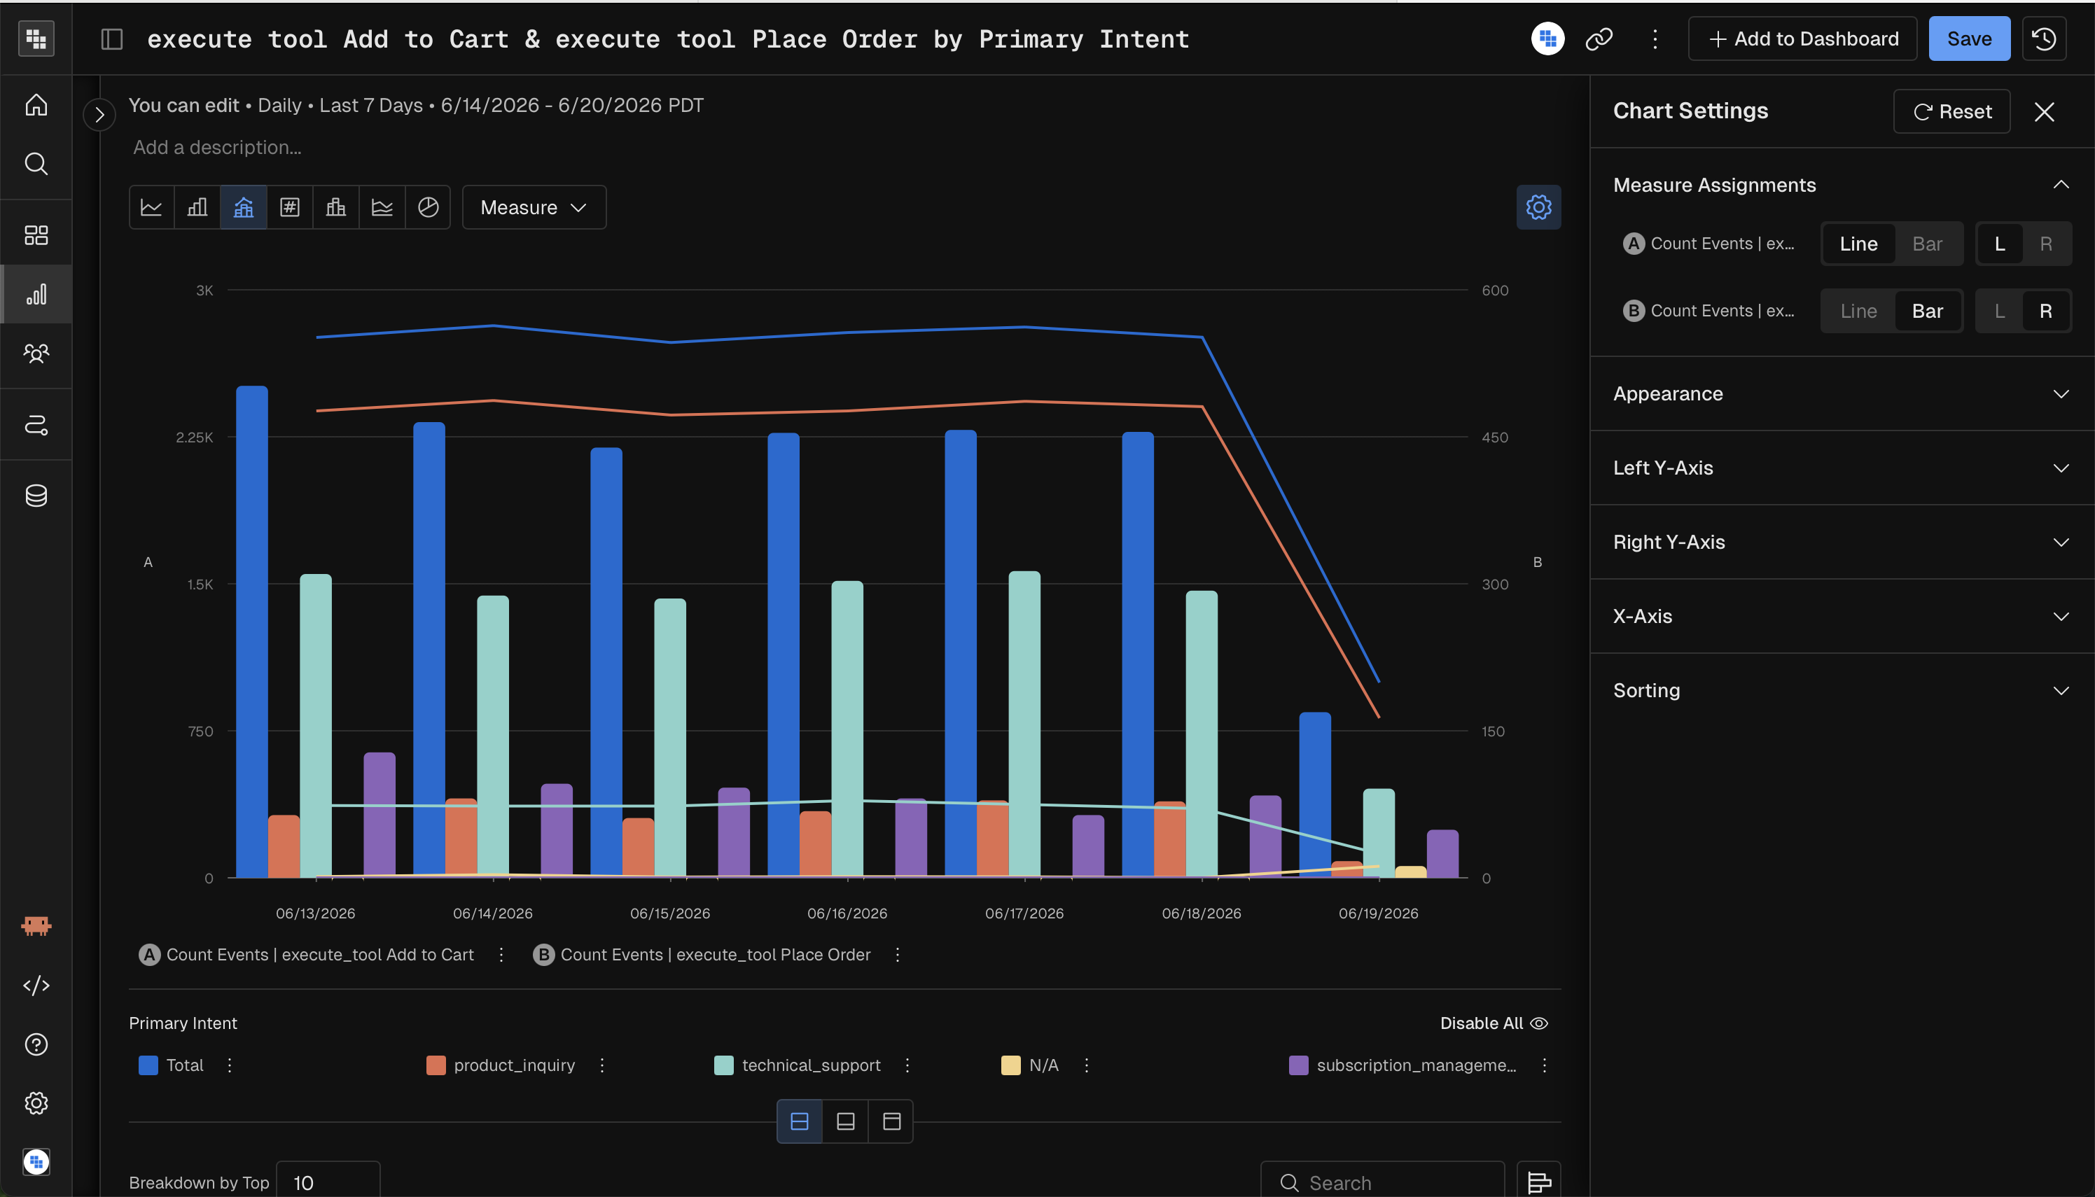The height and width of the screenshot is (1197, 2095).
Task: Select the pie chart type icon
Action: [x=428, y=207]
